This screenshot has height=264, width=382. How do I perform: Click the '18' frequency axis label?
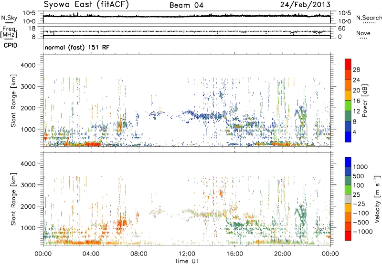pos(32,29)
